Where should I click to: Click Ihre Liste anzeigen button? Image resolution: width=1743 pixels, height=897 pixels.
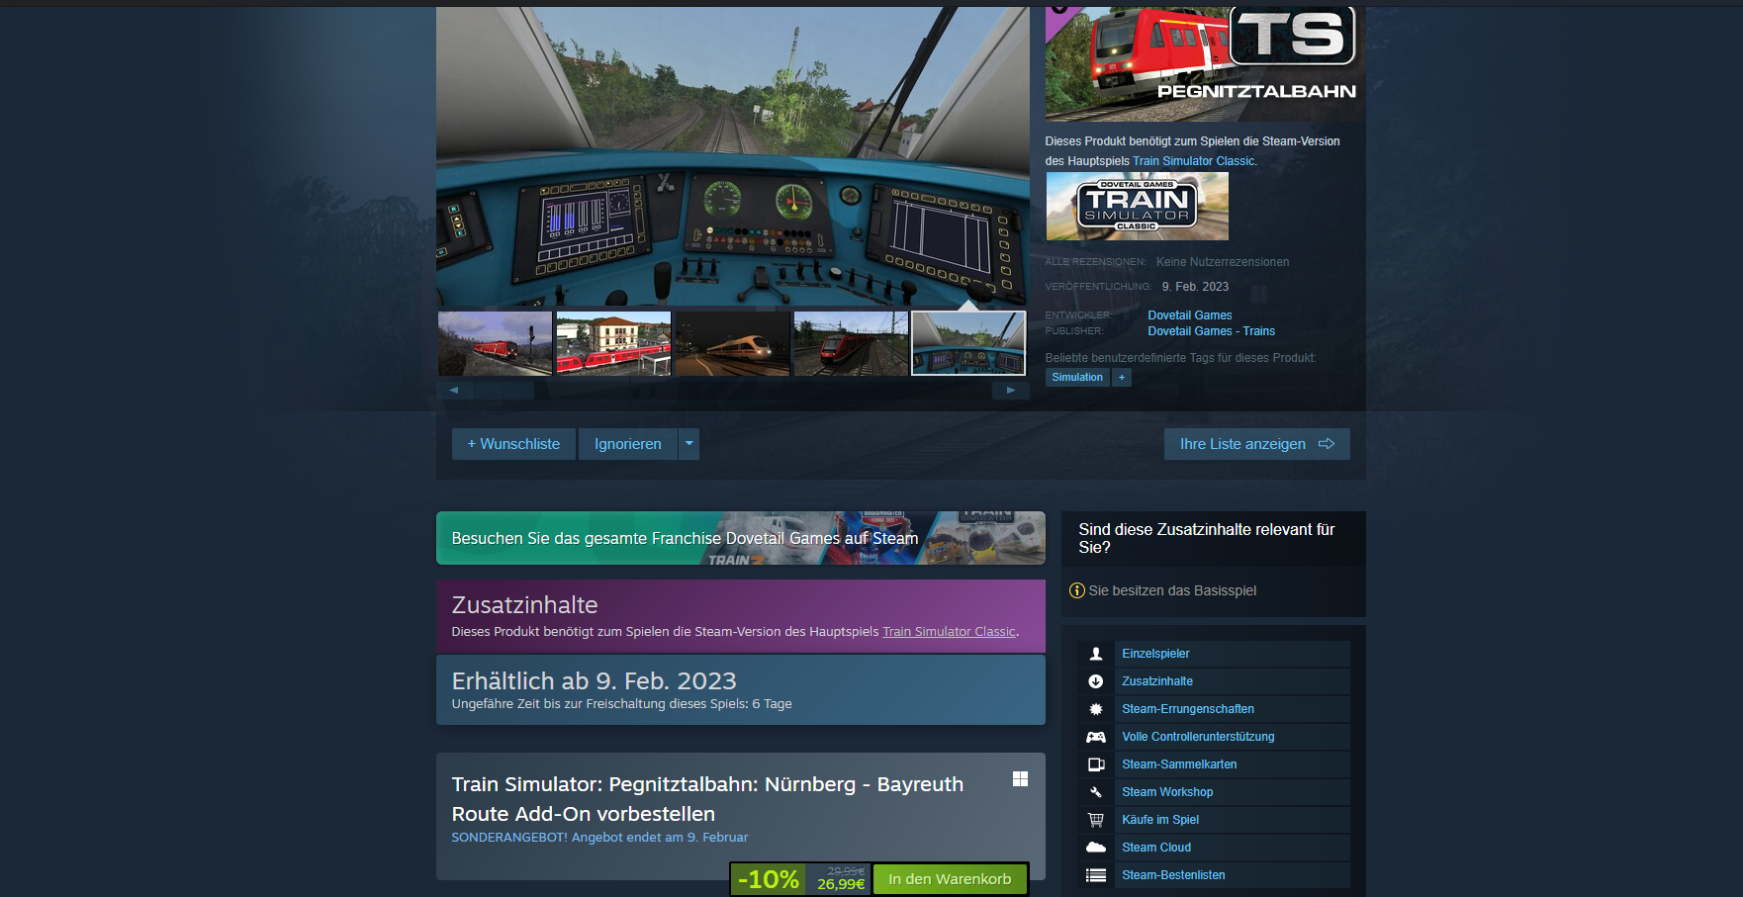coord(1256,444)
